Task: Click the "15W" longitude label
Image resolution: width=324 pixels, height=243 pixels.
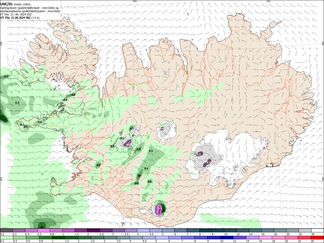Action: 268,1
